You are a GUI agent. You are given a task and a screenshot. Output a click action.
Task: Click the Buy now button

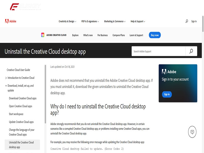click(x=155, y=35)
